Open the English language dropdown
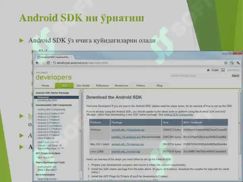Screen dimensions: 243x182 click(x=223, y=70)
